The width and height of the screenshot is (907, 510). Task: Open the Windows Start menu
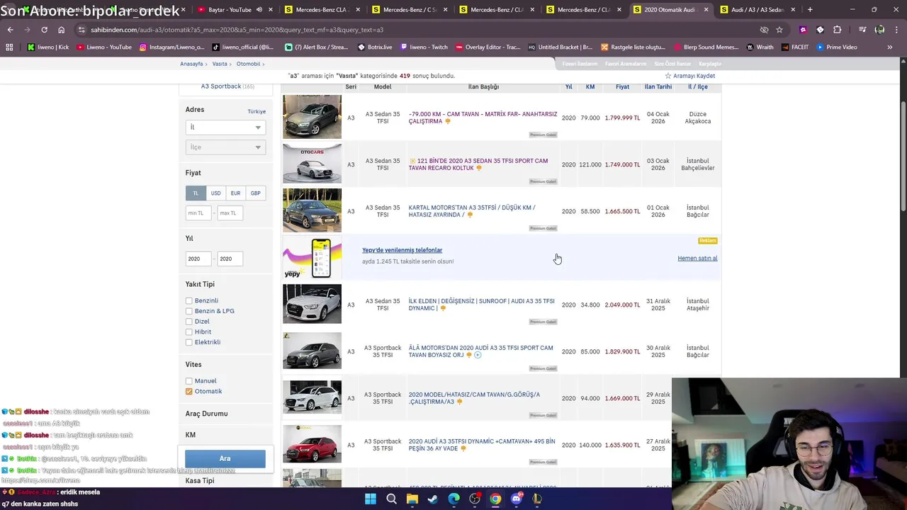point(370,499)
